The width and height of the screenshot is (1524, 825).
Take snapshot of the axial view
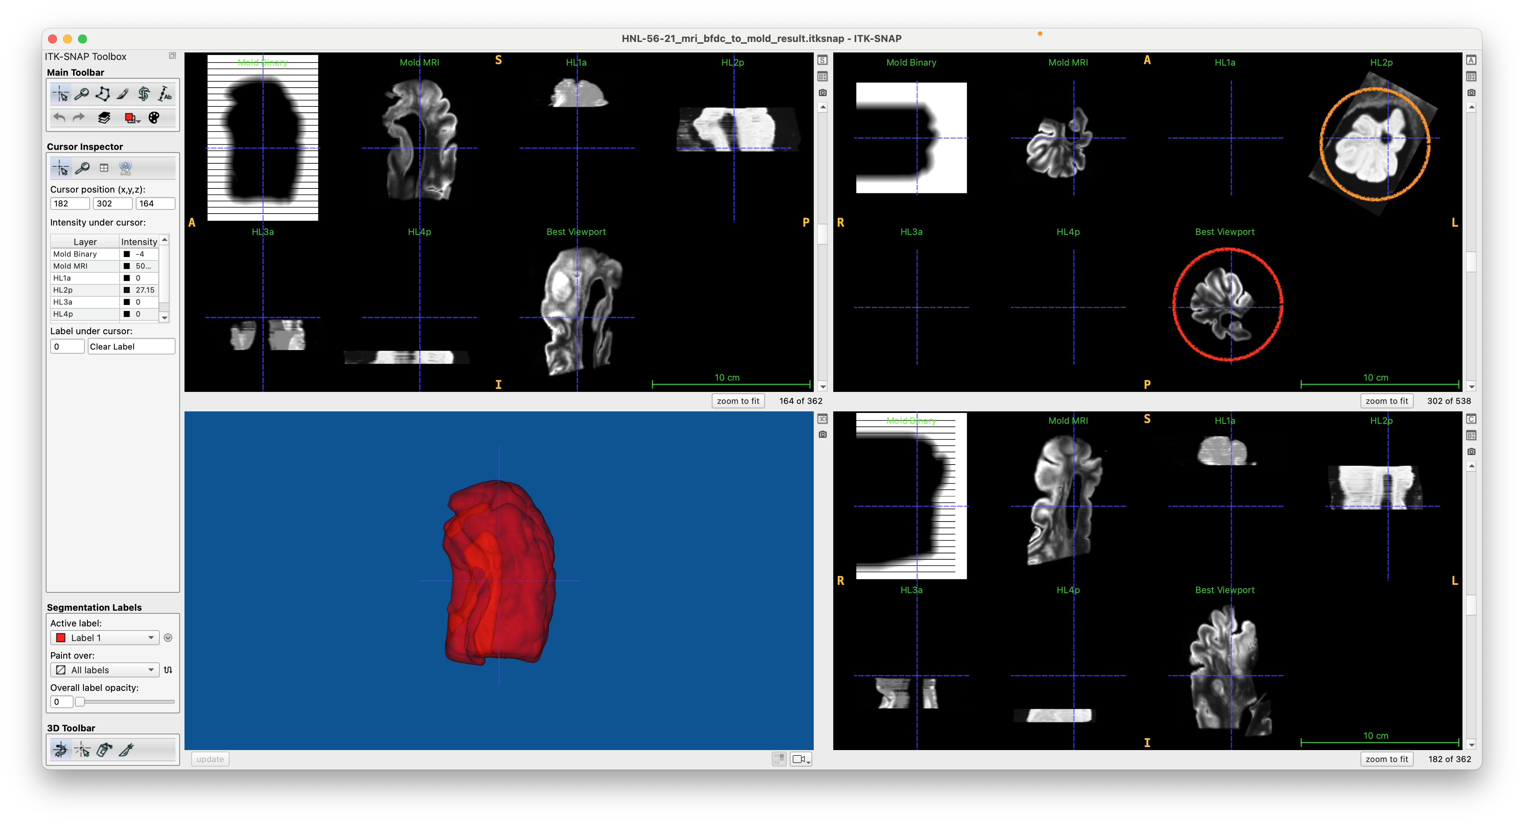1471,93
